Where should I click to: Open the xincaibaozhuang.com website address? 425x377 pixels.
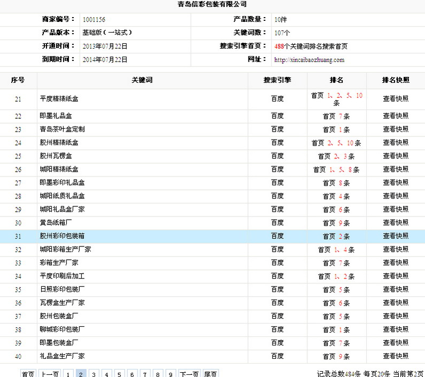(x=309, y=60)
